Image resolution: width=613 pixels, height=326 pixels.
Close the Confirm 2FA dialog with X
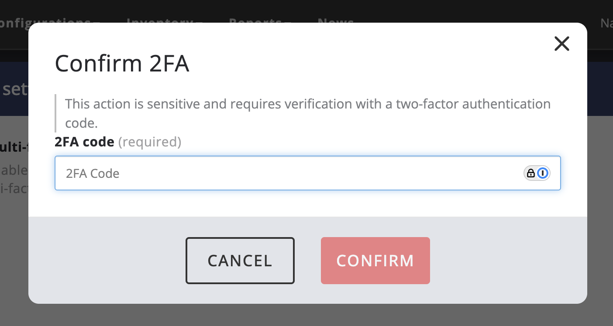561,44
